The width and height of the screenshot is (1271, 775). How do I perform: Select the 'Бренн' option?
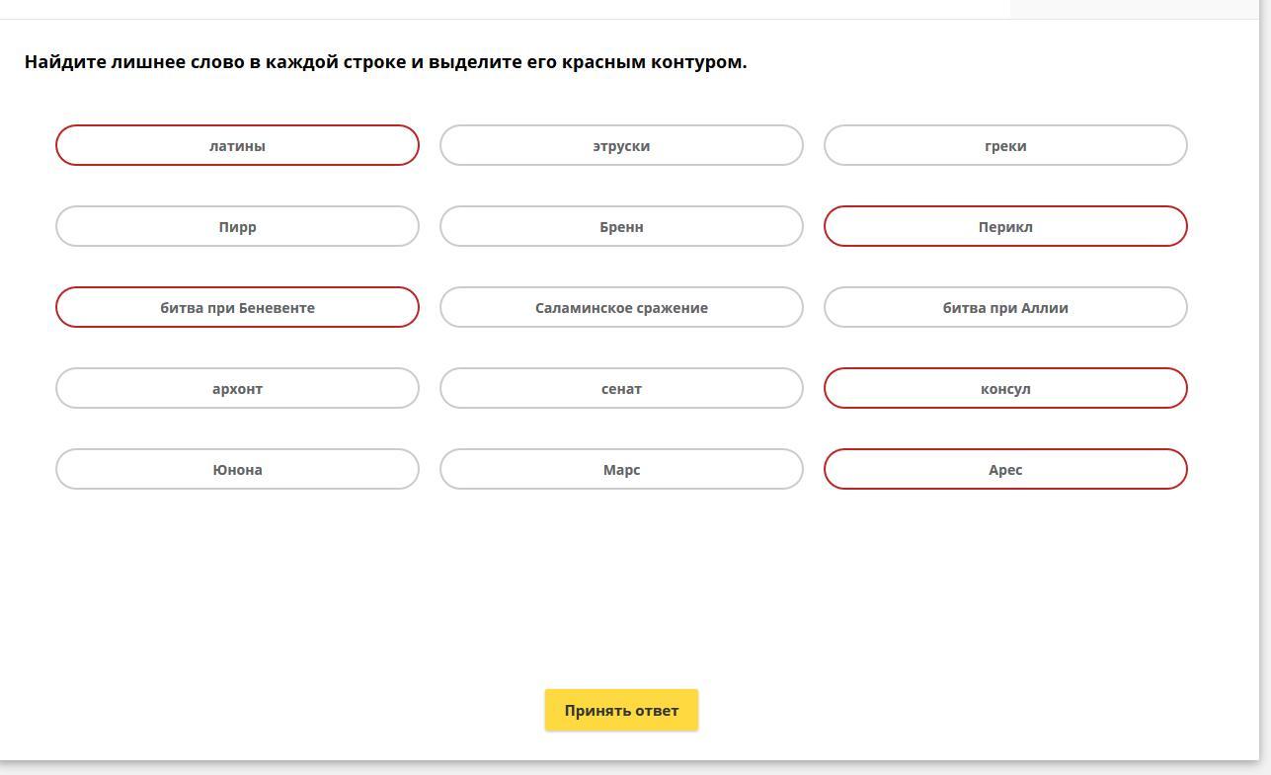pos(621,226)
